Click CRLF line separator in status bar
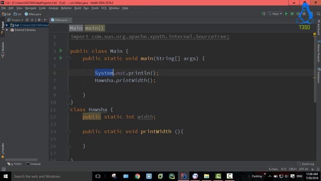 [x=292, y=169]
